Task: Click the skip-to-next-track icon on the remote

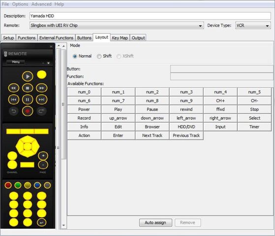Action: click(41, 100)
